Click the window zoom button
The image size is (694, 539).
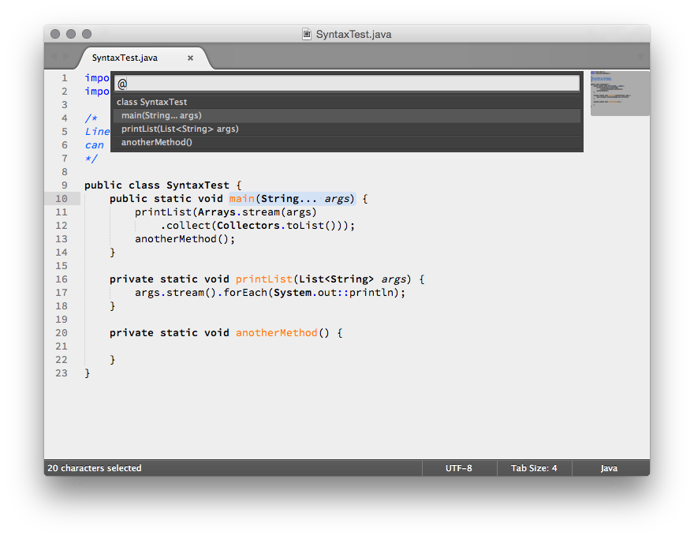point(87,34)
